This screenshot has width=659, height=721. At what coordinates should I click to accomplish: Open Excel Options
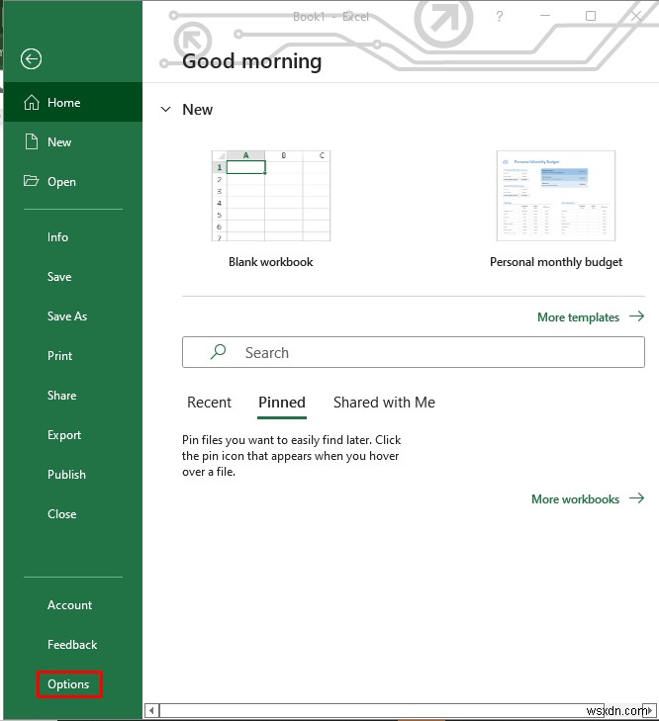coord(68,684)
